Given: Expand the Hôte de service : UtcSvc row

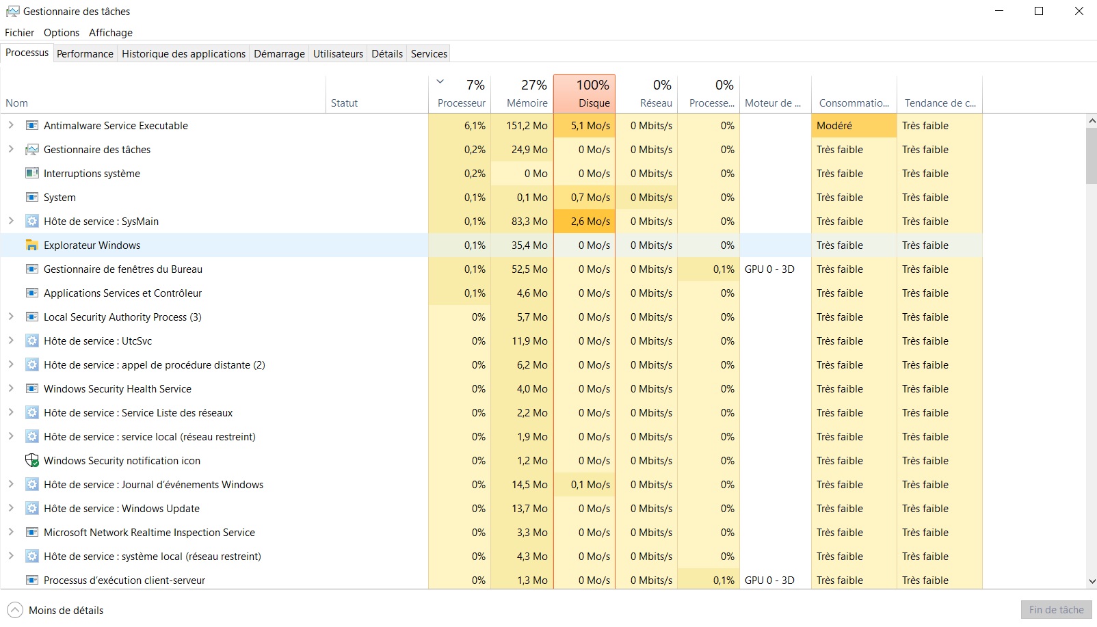Looking at the screenshot, I should (x=10, y=341).
